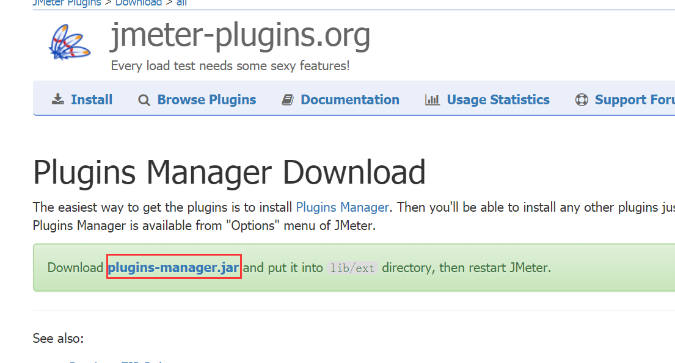Click the bar chart icon beside Usage Statistics
The height and width of the screenshot is (363, 675).
pyautogui.click(x=432, y=100)
